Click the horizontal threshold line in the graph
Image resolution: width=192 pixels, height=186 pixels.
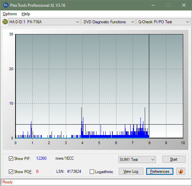(99, 124)
